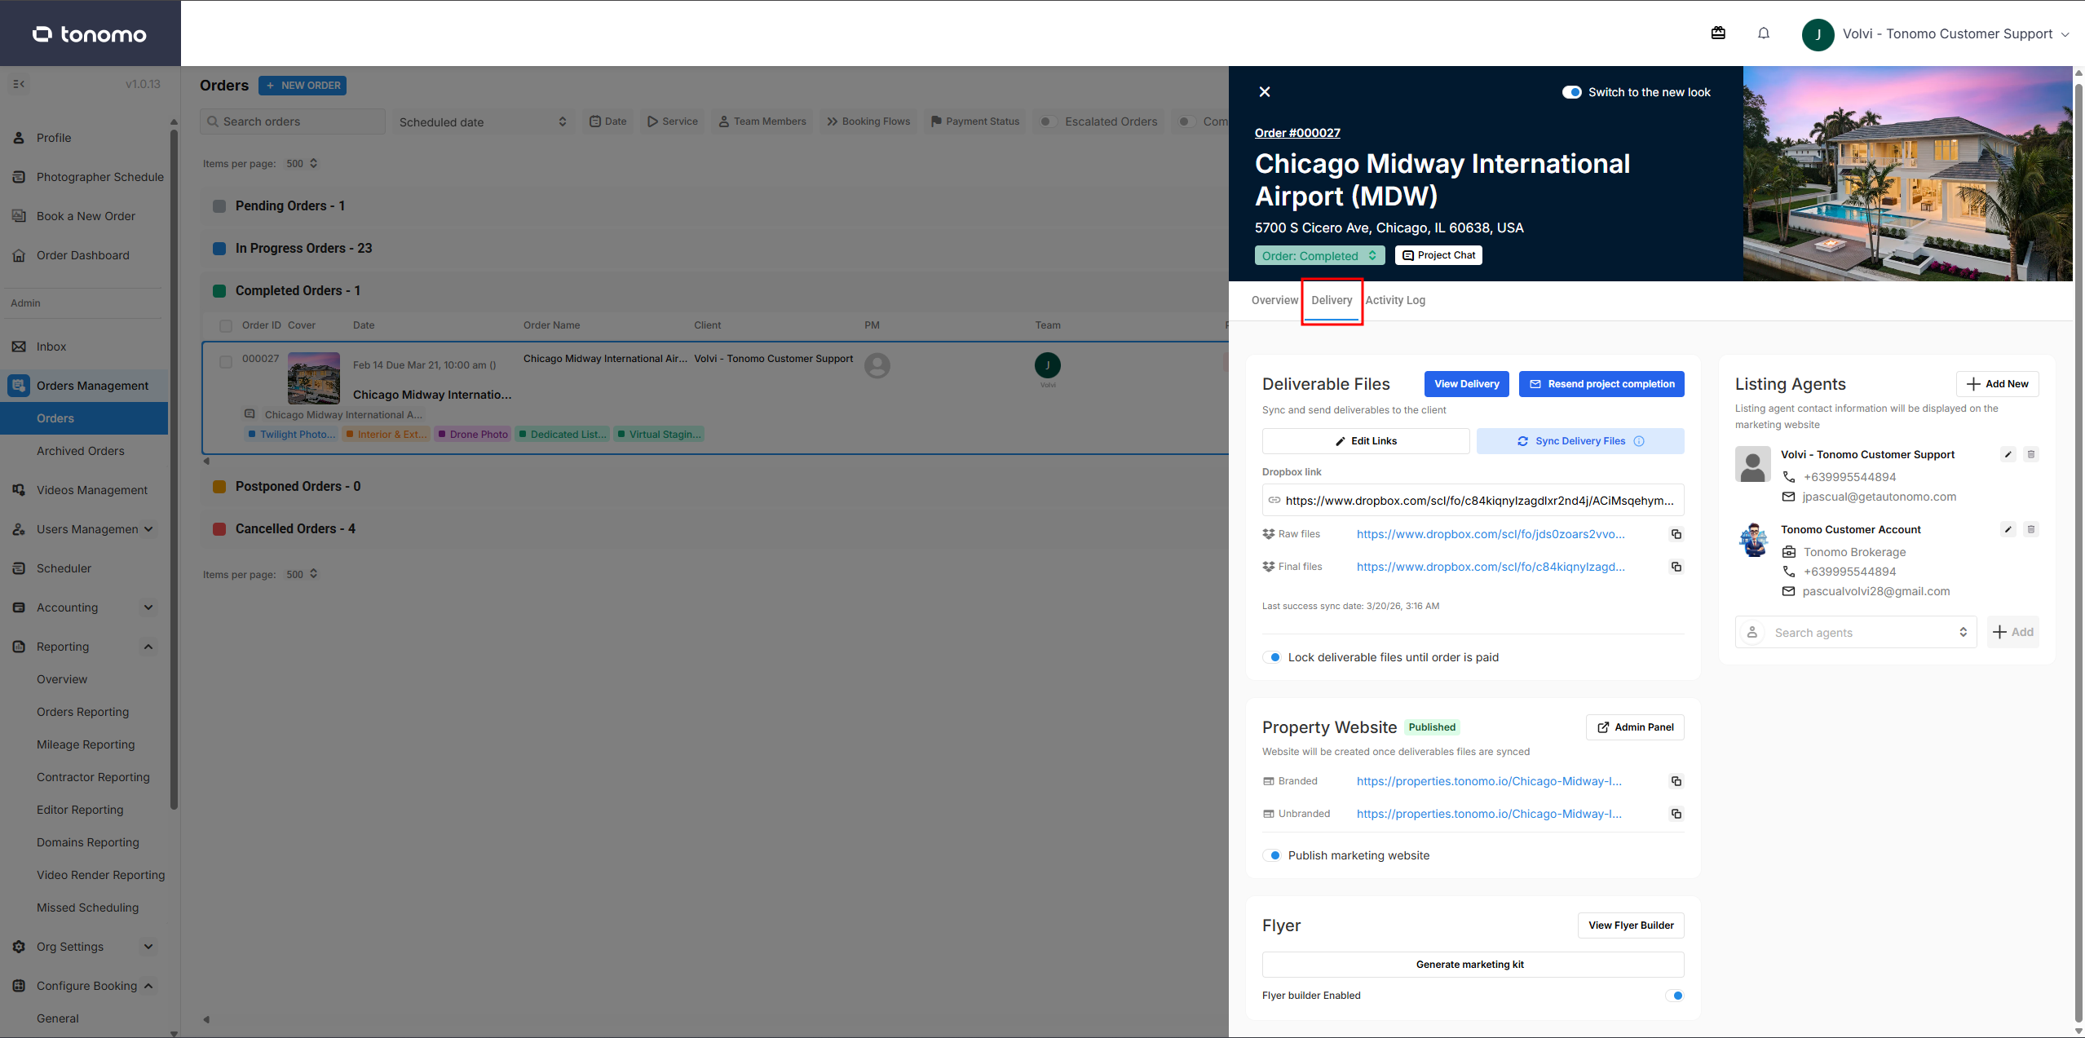Viewport: 2085px width, 1038px height.
Task: Open the notifications bell
Action: tap(1764, 33)
